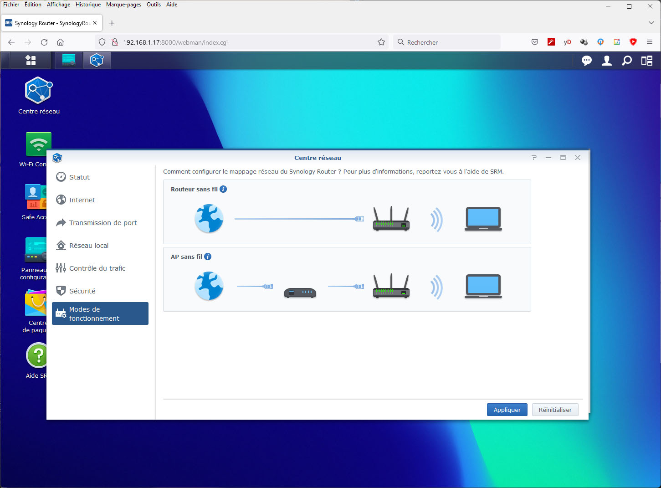Open the user account options icon
Image resolution: width=661 pixels, height=488 pixels.
[x=606, y=61]
